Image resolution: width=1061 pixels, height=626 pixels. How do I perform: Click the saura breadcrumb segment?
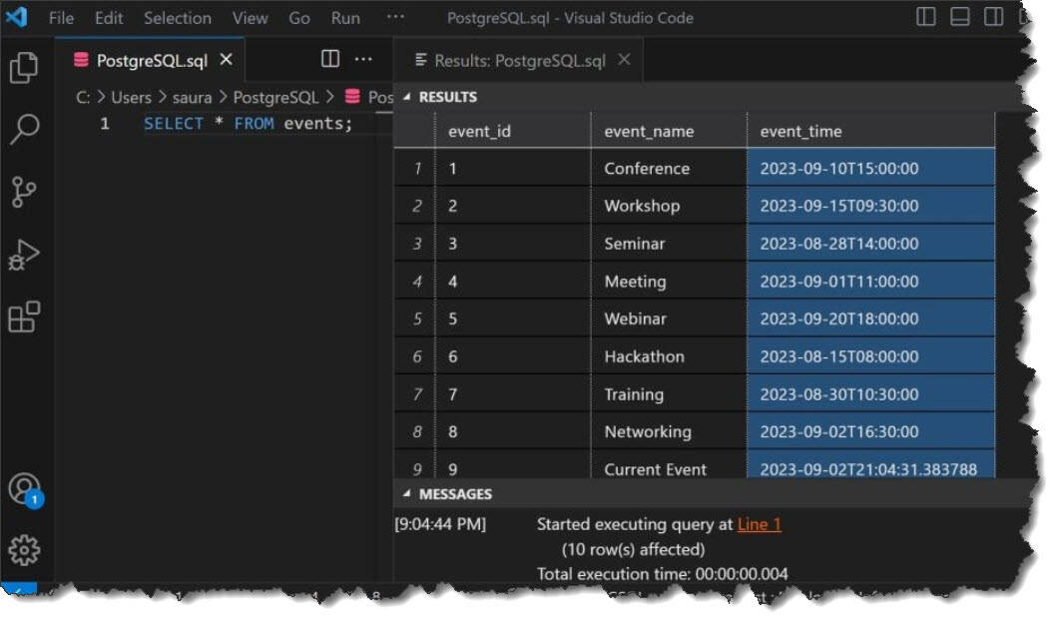click(193, 98)
